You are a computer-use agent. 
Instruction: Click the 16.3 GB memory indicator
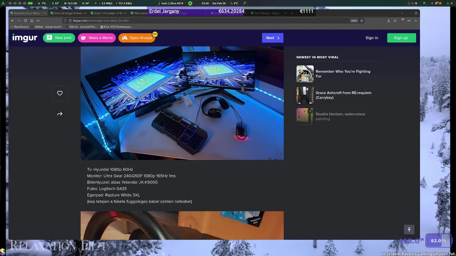(70, 3)
